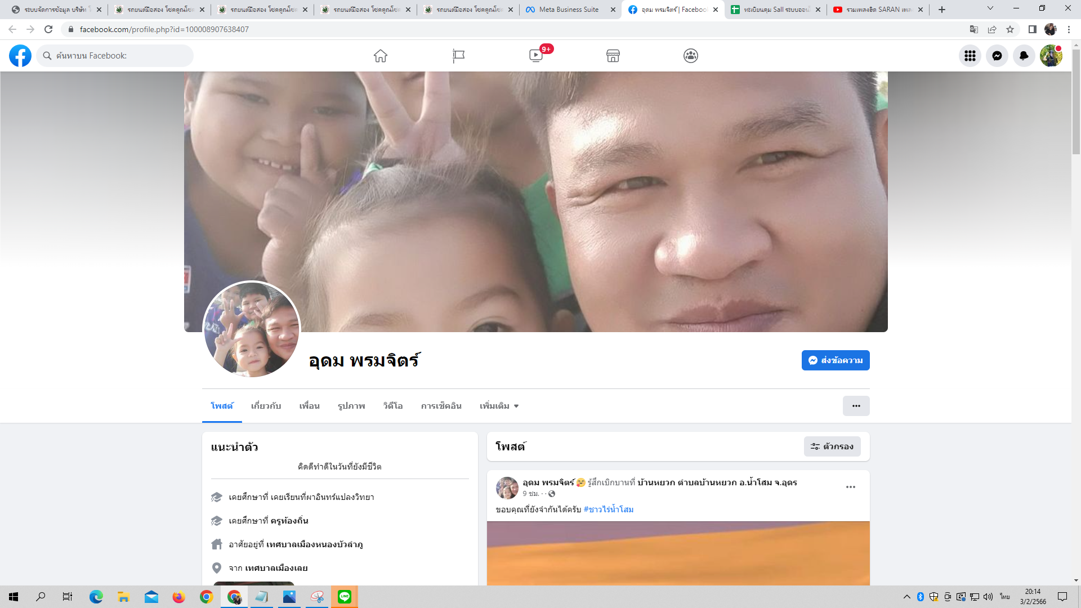Screen dimensions: 1081x608
Task: Open Facebook Home feed icon
Action: (381, 56)
